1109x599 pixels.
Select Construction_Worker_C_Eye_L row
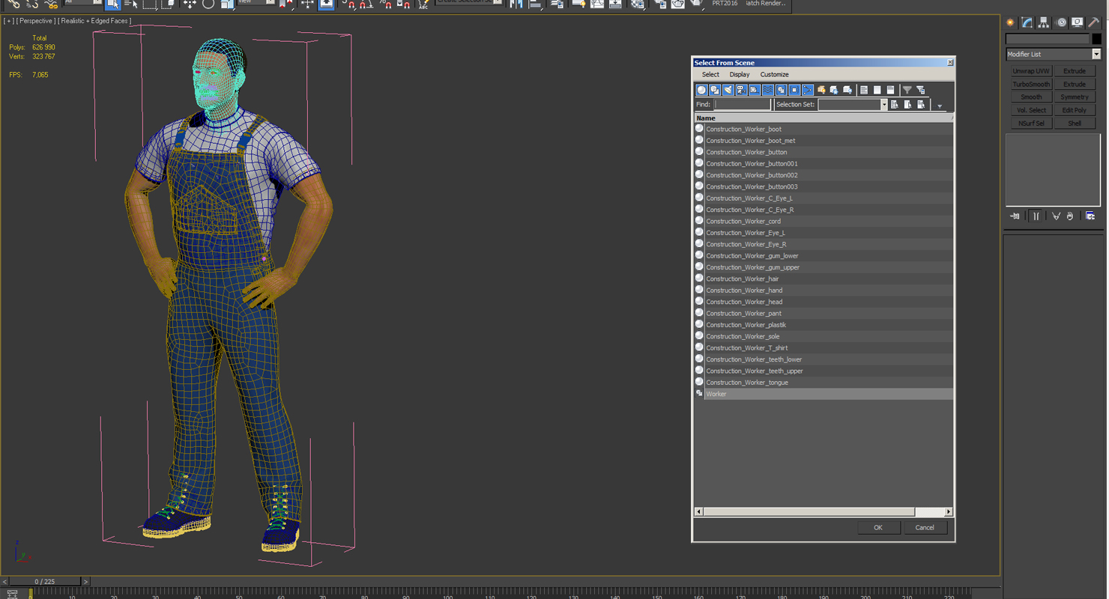pos(824,198)
